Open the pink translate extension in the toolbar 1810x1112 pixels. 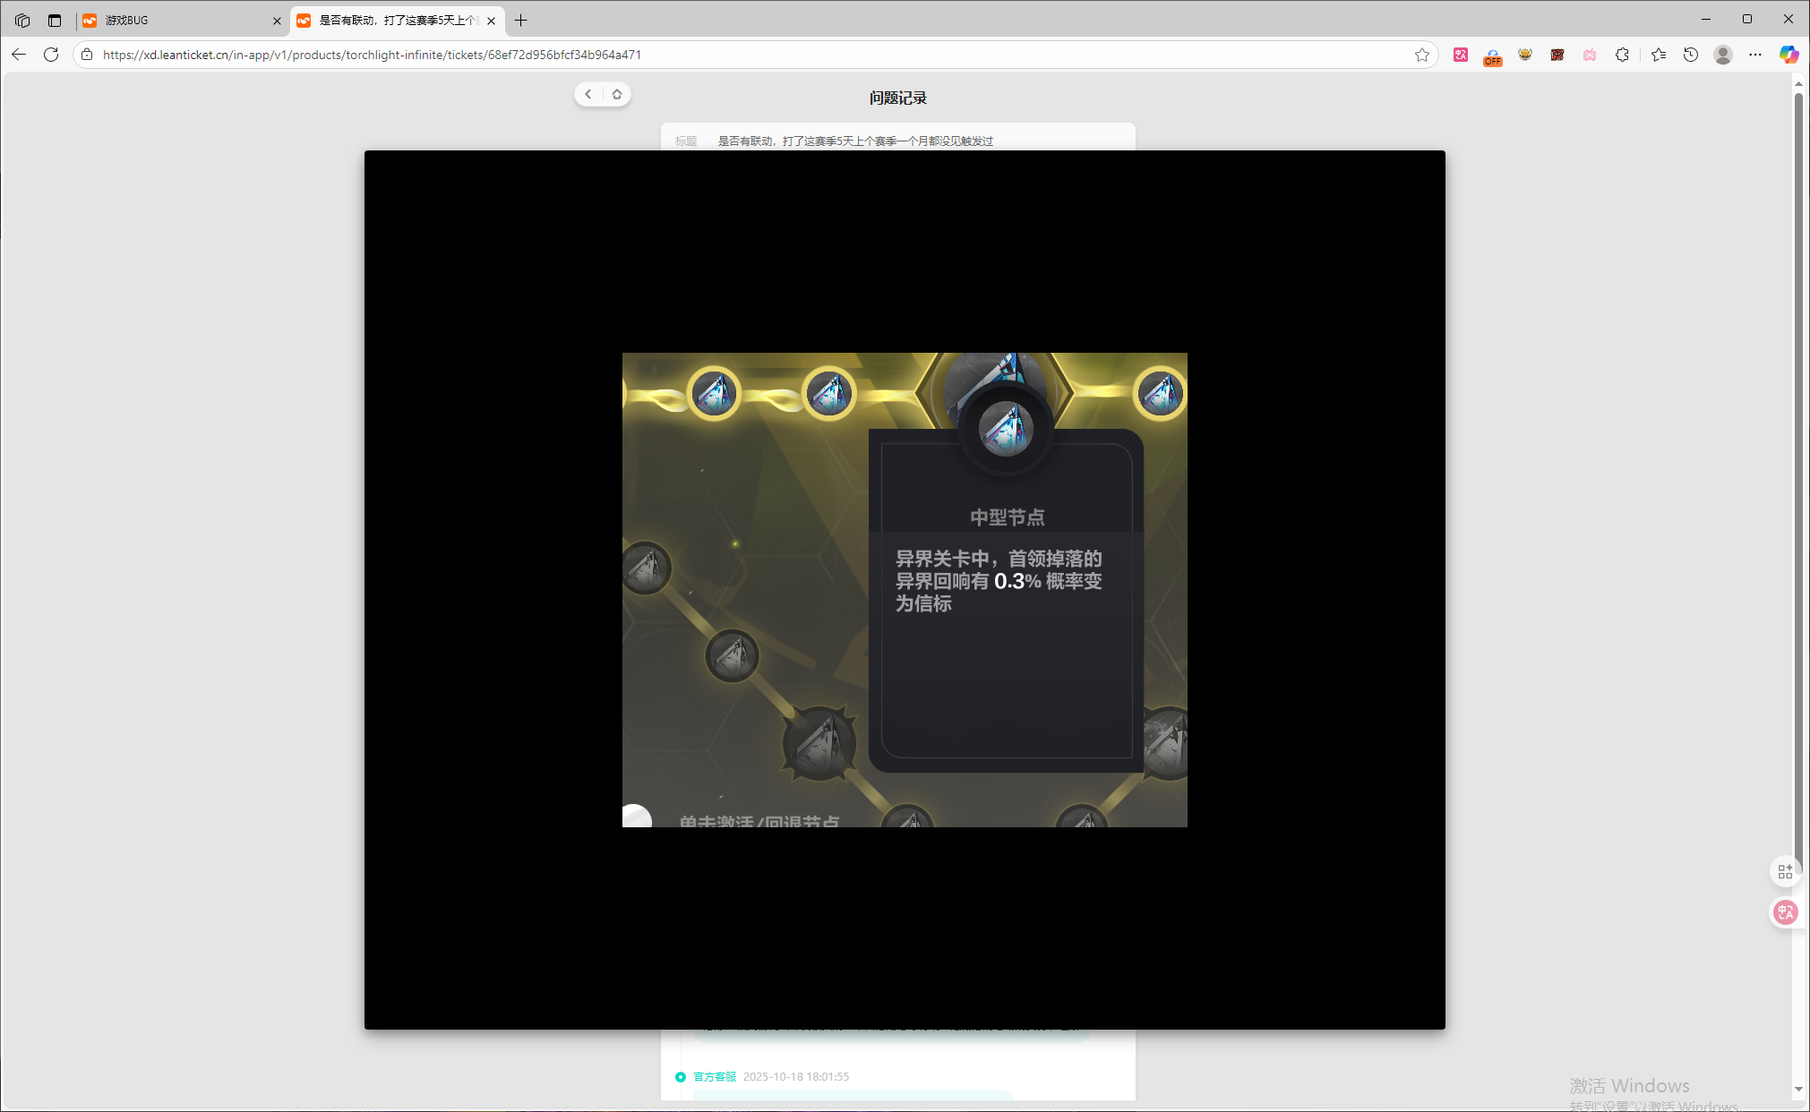coord(1461,55)
